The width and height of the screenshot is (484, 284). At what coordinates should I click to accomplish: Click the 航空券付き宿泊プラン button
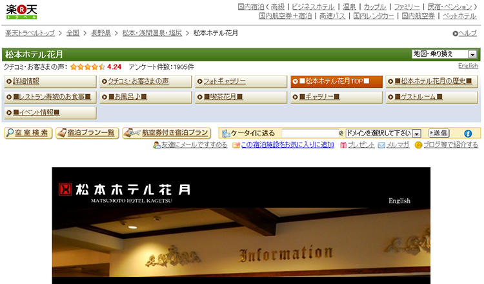tap(166, 133)
